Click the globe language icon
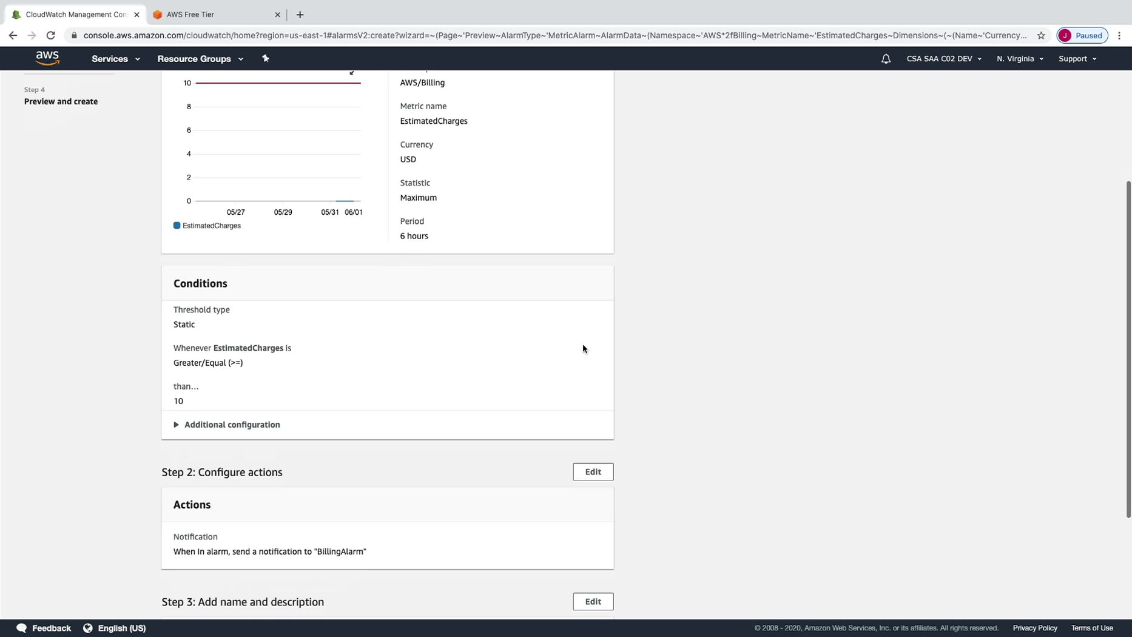Viewport: 1132px width, 637px height. pyautogui.click(x=88, y=628)
